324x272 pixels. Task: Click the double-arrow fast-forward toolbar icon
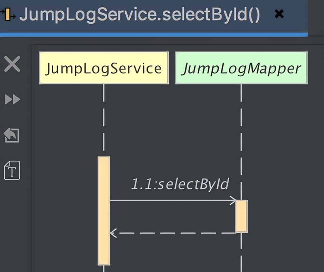coord(12,100)
